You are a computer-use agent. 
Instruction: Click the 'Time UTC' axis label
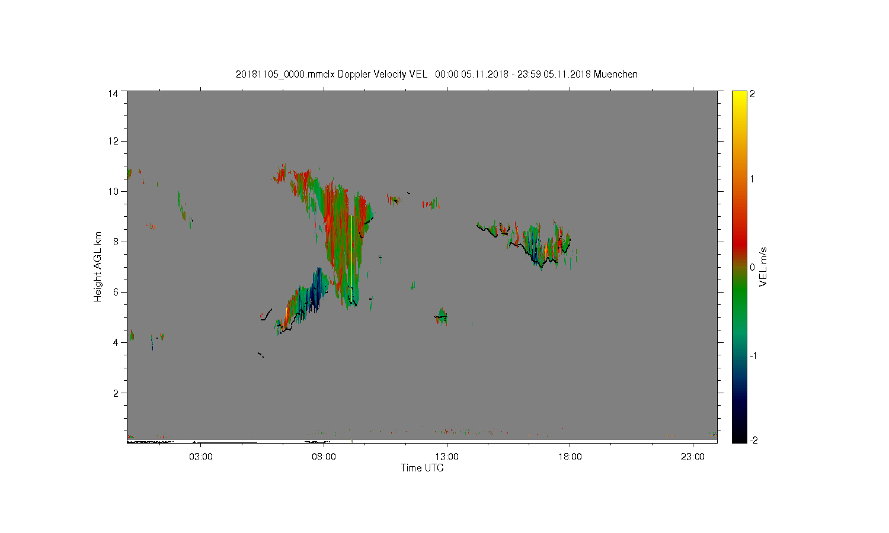(422, 468)
